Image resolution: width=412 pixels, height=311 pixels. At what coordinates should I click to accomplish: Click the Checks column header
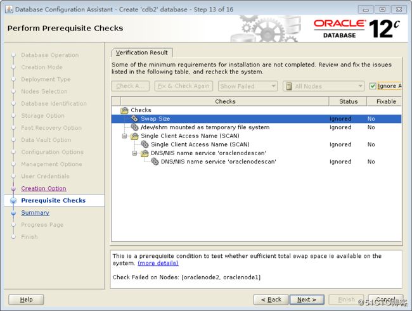click(x=225, y=101)
